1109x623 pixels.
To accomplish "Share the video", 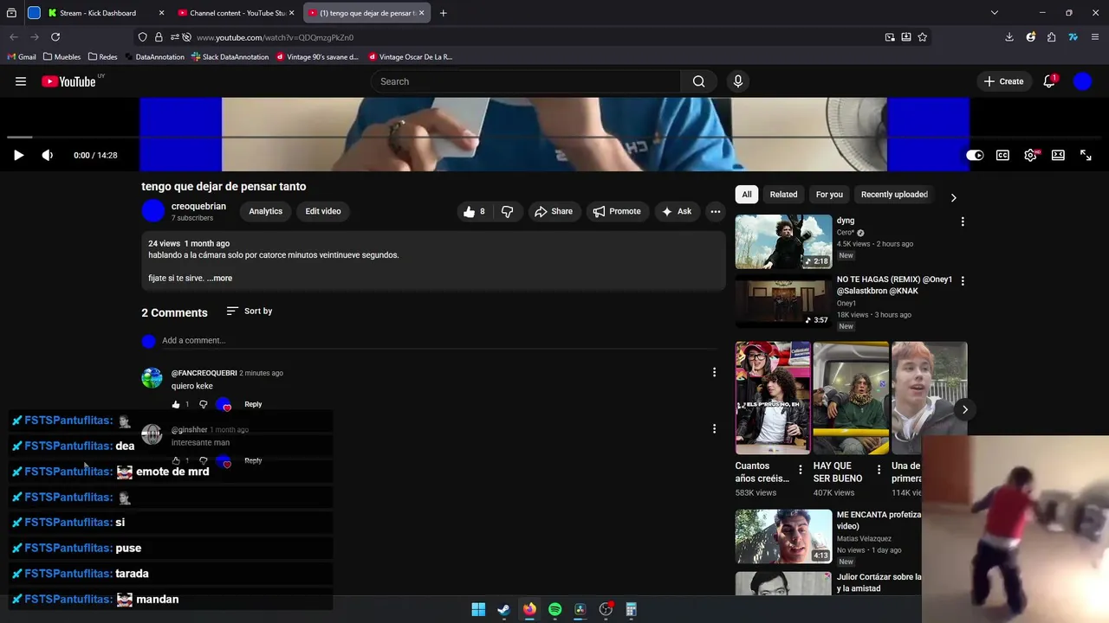I will coord(553,211).
